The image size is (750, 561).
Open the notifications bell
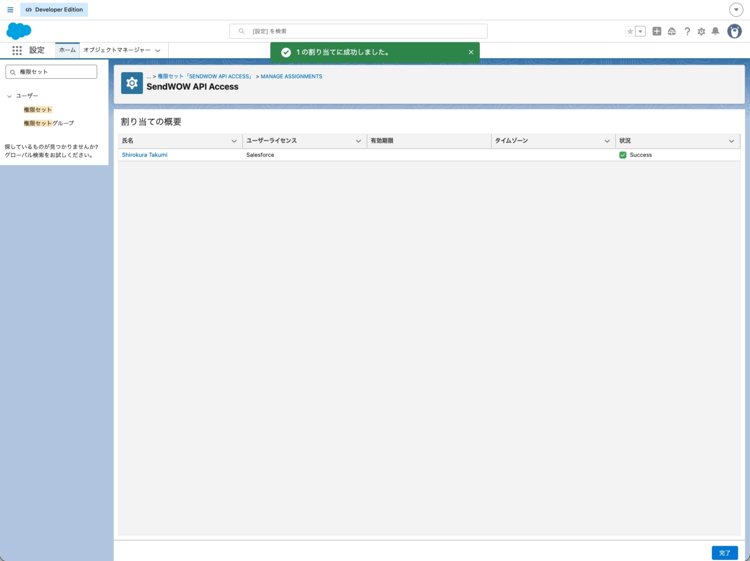point(716,31)
